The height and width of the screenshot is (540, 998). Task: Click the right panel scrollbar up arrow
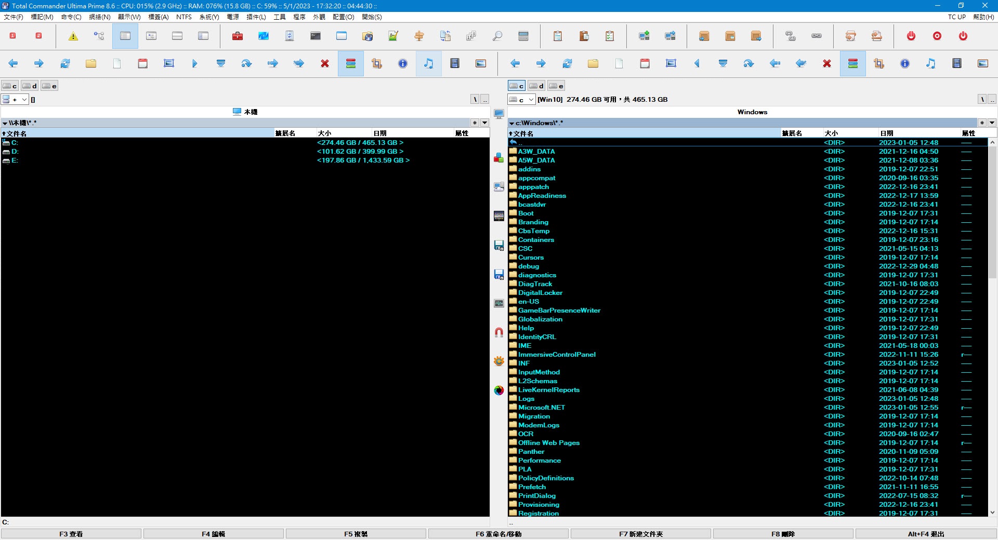coord(992,142)
